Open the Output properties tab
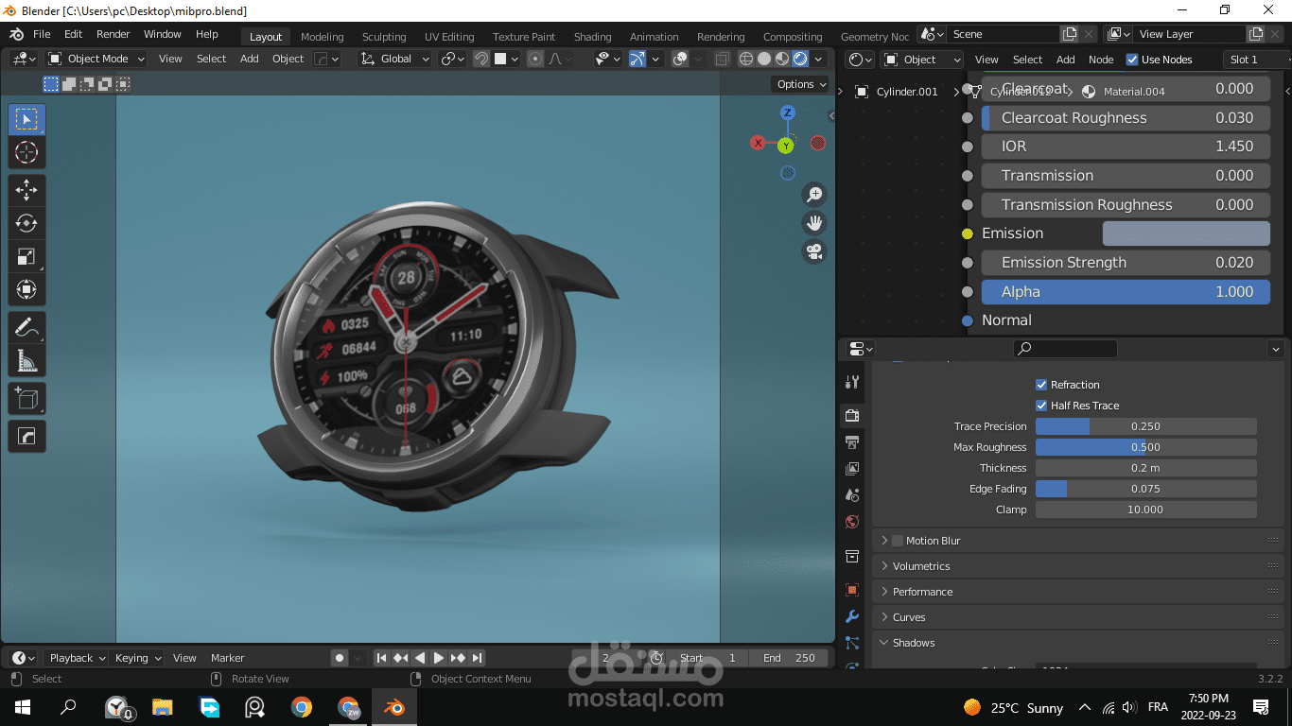1292x726 pixels. tap(852, 441)
